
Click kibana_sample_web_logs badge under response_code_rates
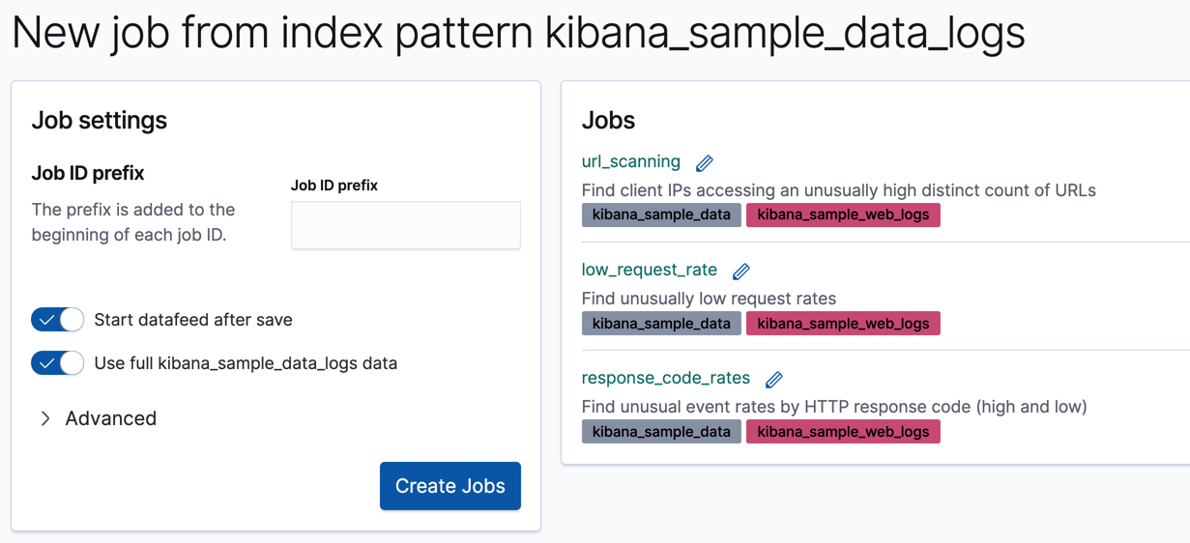point(843,431)
